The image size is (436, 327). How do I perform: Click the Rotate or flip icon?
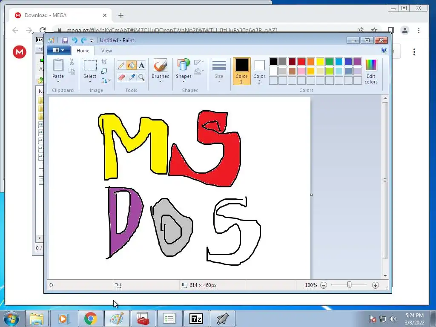click(104, 80)
